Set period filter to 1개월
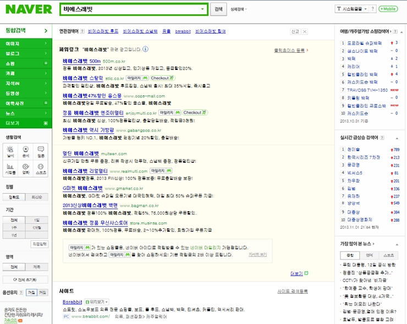The image size is (407, 324). coord(37,228)
